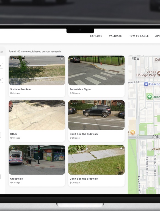Click Chicago text under Crosswalk

[16, 183]
